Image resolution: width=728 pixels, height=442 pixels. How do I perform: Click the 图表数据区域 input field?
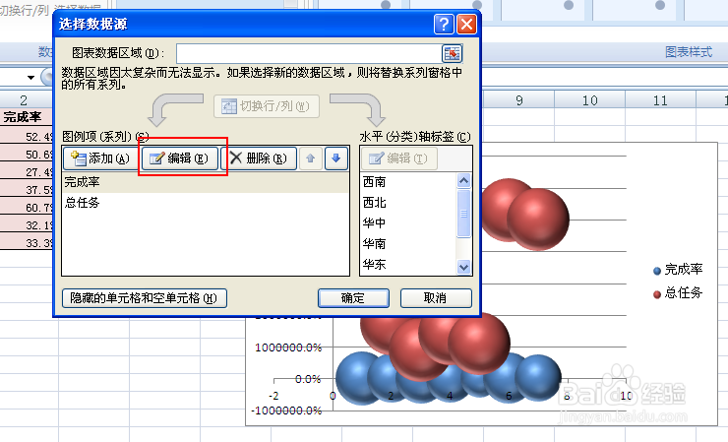tap(307, 53)
